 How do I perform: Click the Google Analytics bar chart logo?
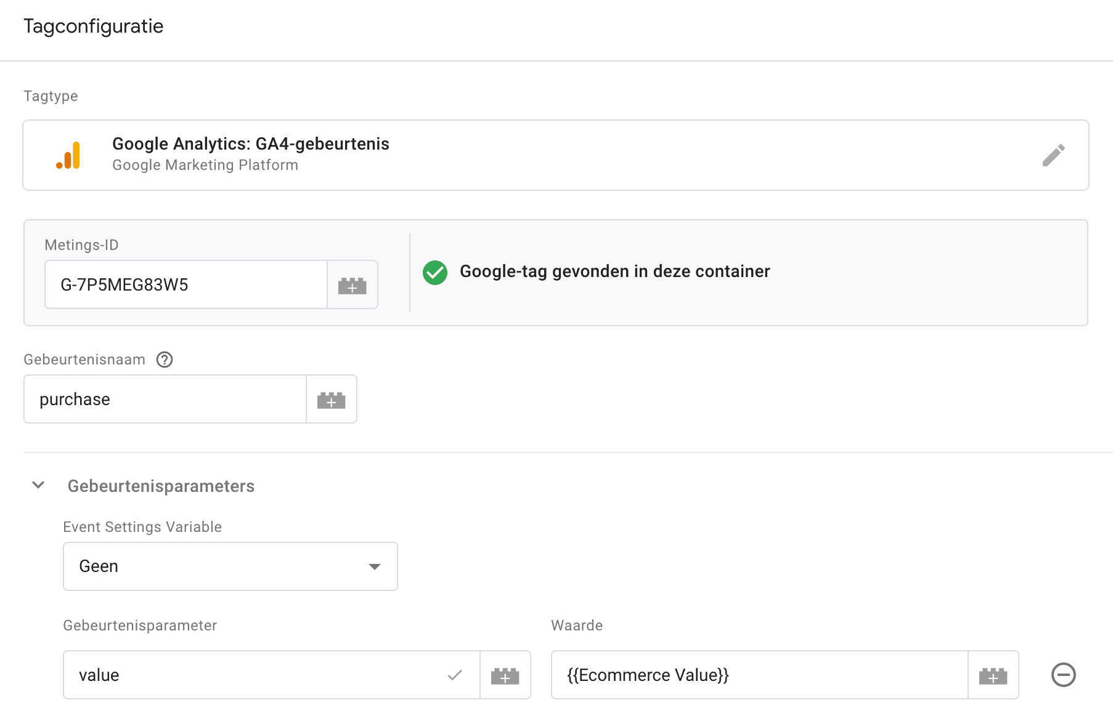[68, 155]
